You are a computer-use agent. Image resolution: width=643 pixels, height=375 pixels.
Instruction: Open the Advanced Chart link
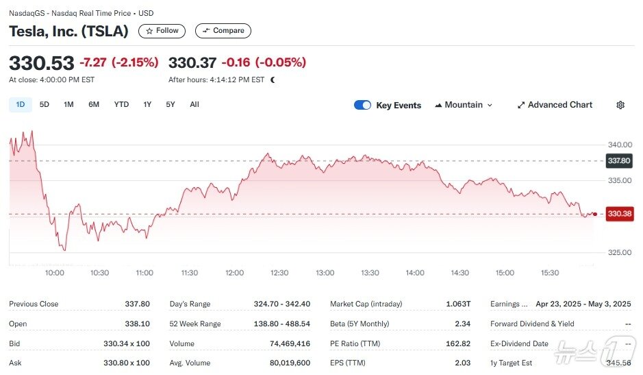(x=559, y=105)
